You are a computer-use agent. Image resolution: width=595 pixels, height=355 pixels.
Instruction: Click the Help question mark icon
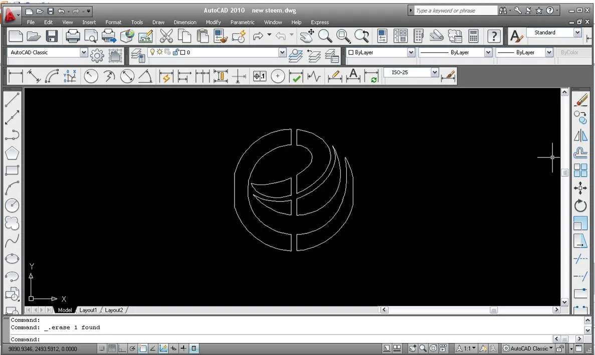tap(493, 36)
